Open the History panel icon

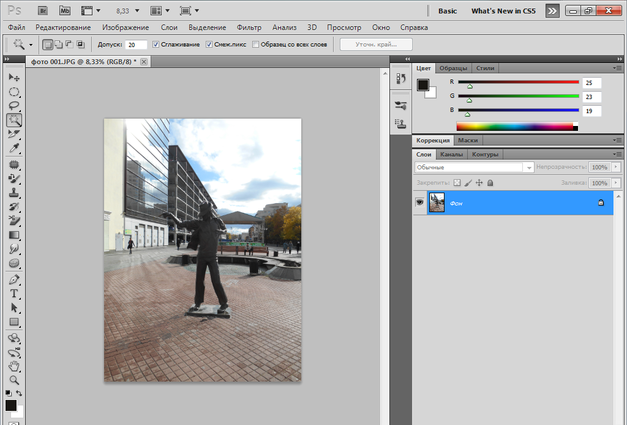tap(400, 78)
